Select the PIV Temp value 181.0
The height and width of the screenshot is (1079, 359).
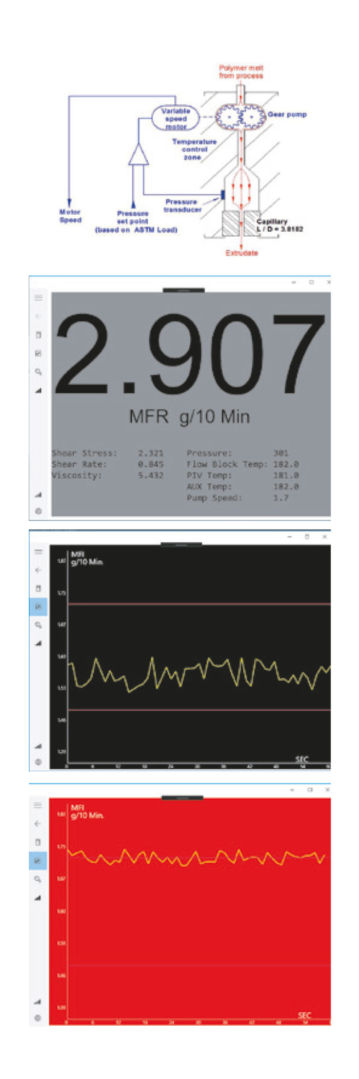(x=286, y=476)
